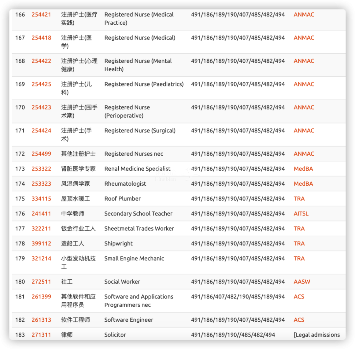Open occupation code 253323 Rheumatologist
The width and height of the screenshot is (355, 349).
coord(41,184)
